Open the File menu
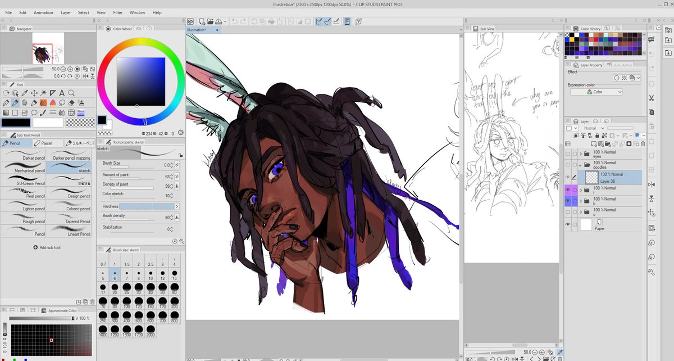The image size is (674, 361). (8, 12)
